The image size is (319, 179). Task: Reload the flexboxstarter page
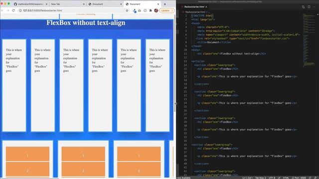tap(13, 10)
